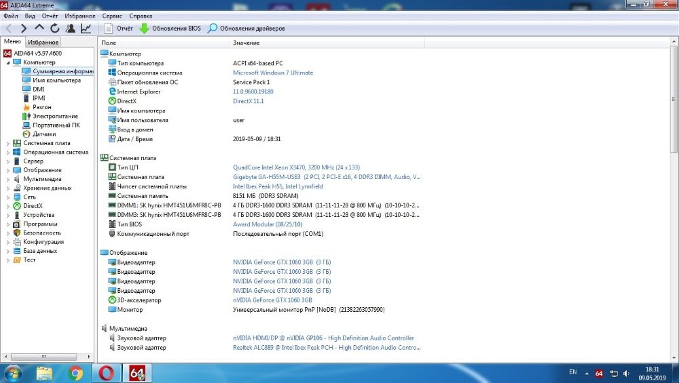Click the Устройства icon in the tree
This screenshot has height=383, width=679.
(x=17, y=215)
